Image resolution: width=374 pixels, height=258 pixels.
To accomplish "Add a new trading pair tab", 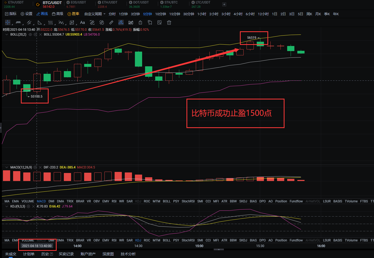I will pyautogui.click(x=224, y=4).
